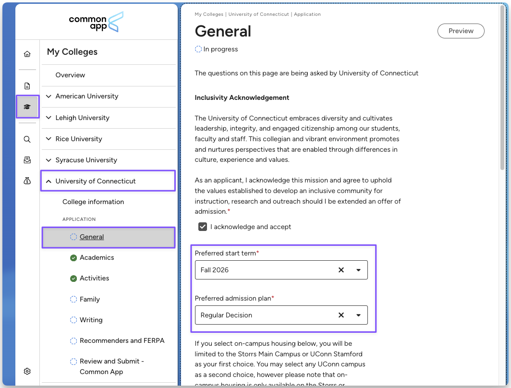Open the College Search magnifier icon

point(27,139)
